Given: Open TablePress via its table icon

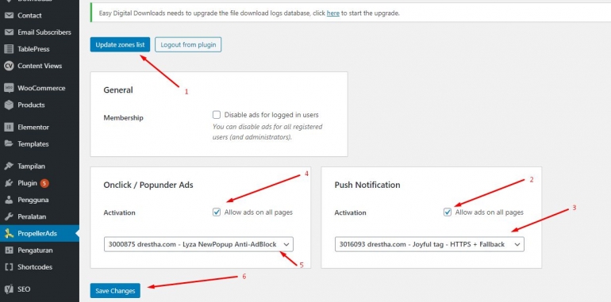Looking at the screenshot, I should pyautogui.click(x=9, y=49).
